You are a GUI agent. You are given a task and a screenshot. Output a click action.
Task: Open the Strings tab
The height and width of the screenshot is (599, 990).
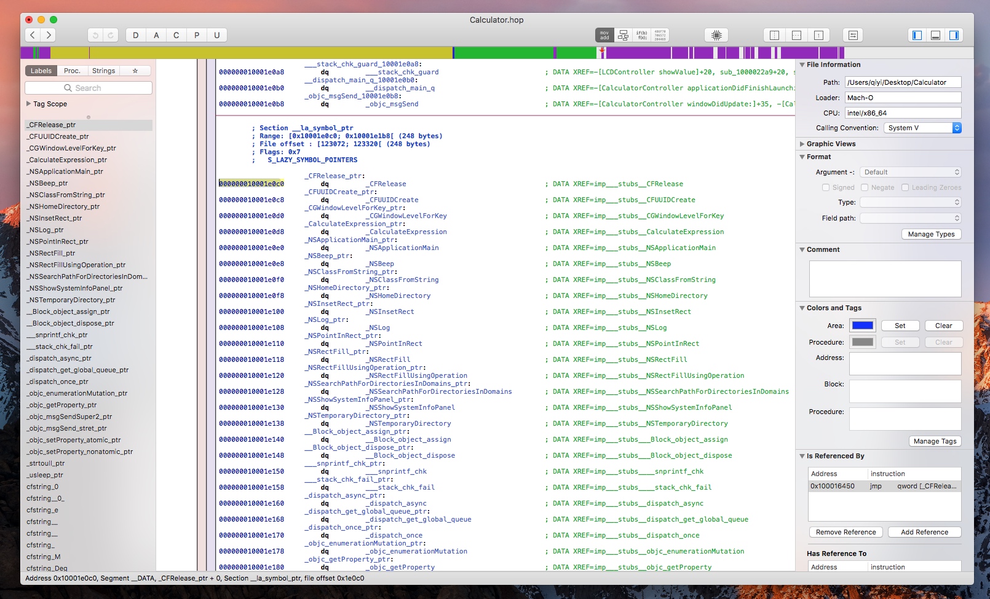click(x=104, y=71)
